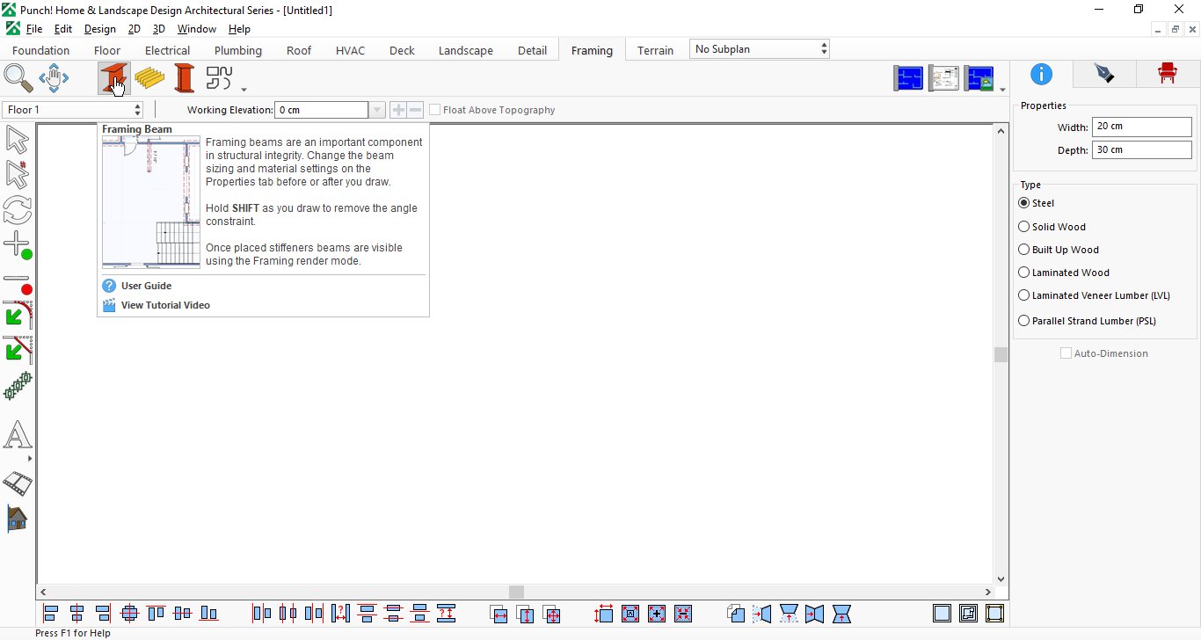Open the fountain pen nib tab
This screenshot has height=640, width=1201.
pyautogui.click(x=1103, y=74)
